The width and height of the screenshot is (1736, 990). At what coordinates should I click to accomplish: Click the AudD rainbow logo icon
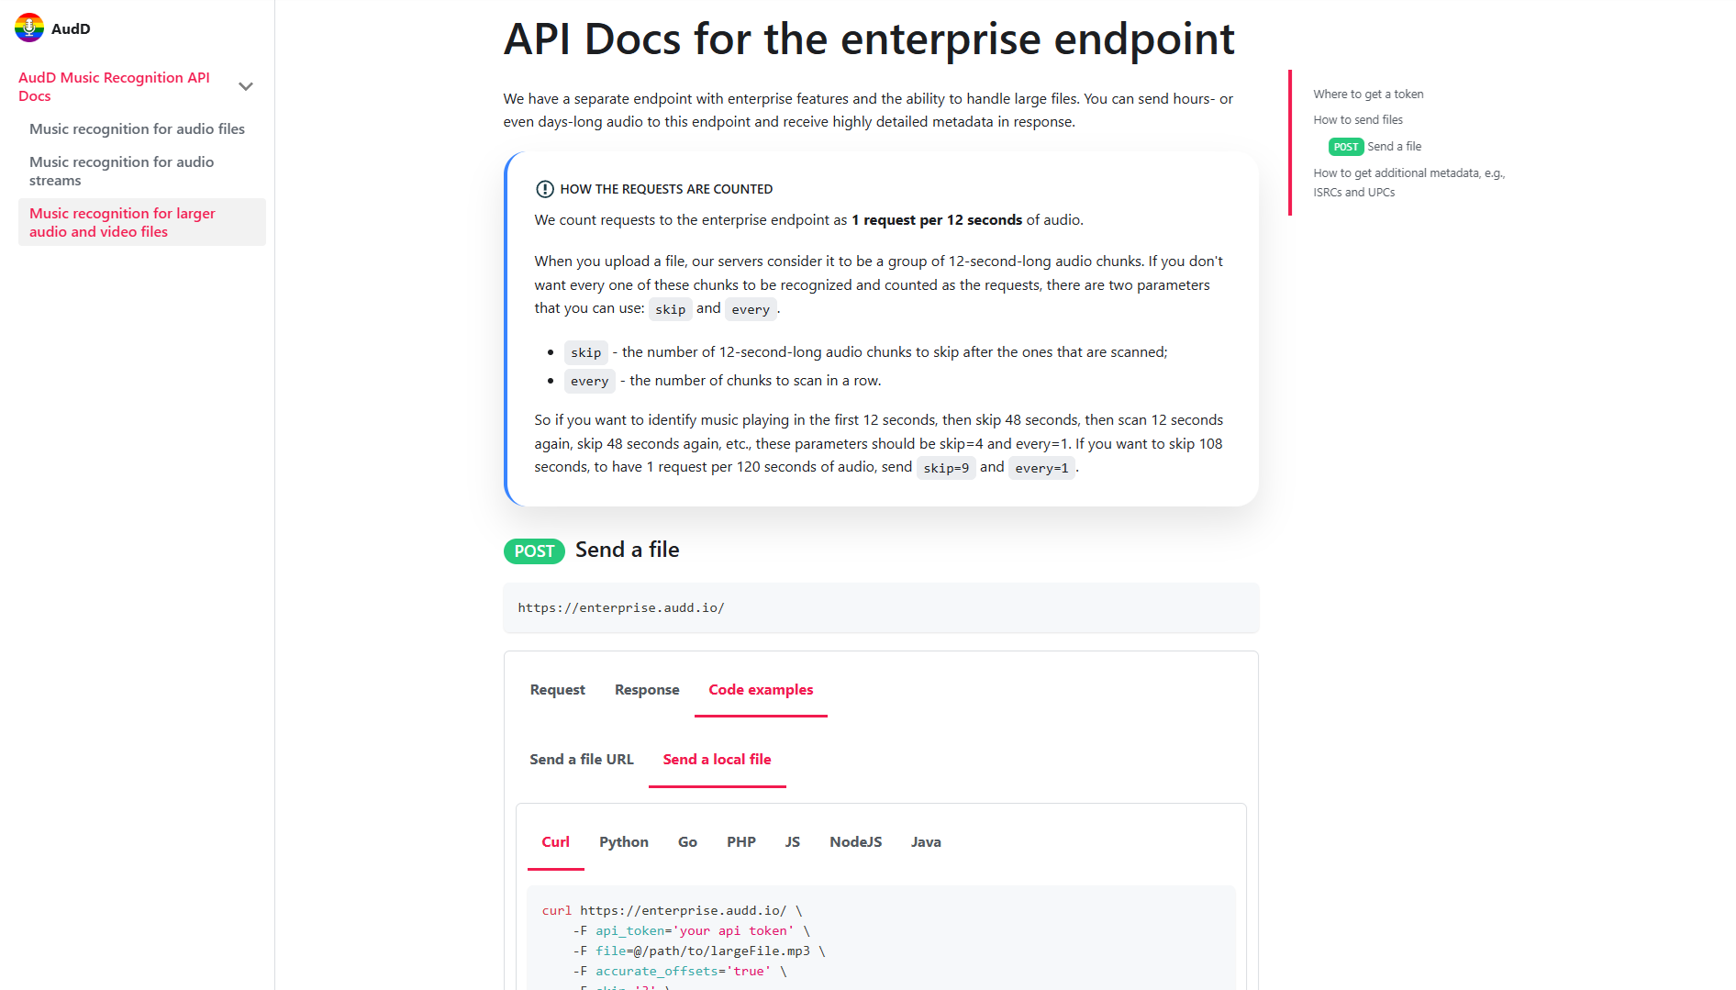(28, 28)
